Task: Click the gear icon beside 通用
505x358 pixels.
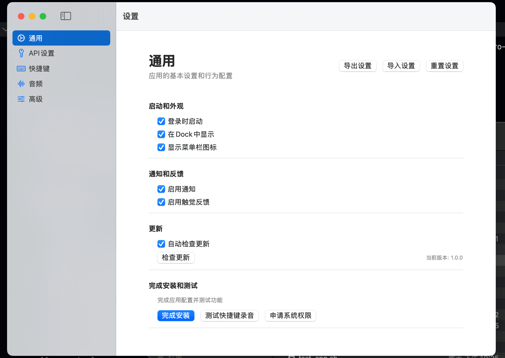Action: pyautogui.click(x=21, y=38)
